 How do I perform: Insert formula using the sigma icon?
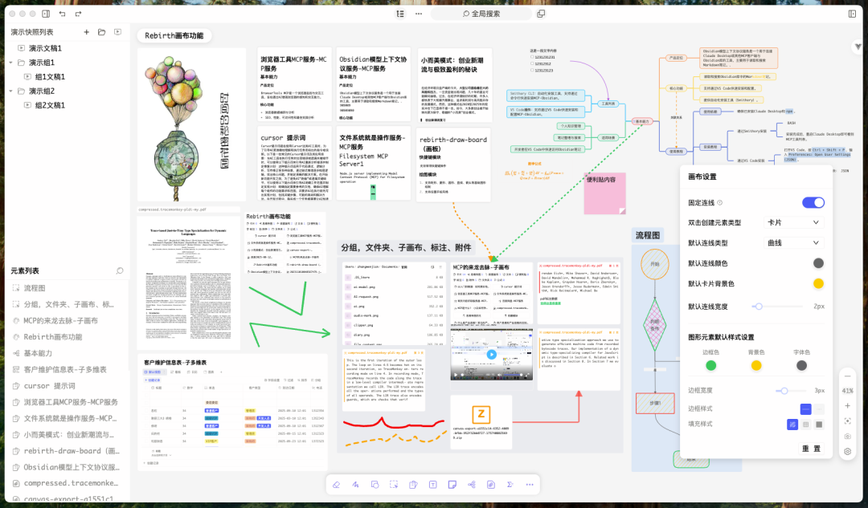click(x=510, y=485)
